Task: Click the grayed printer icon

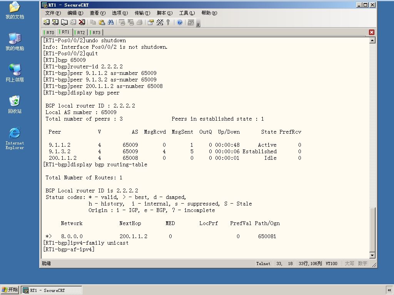Action: point(139,22)
